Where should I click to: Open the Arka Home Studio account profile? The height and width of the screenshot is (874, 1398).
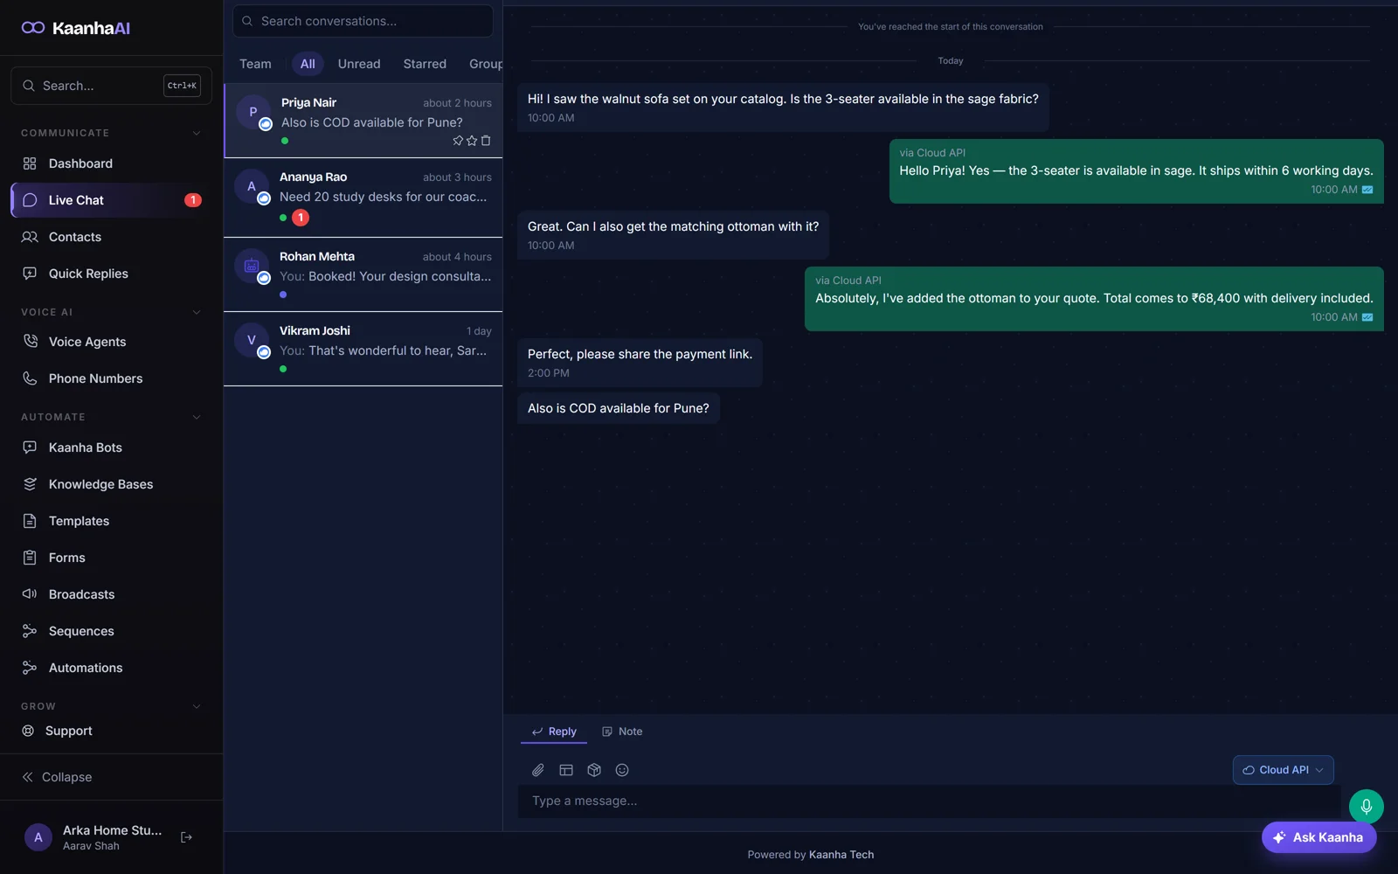pos(94,837)
